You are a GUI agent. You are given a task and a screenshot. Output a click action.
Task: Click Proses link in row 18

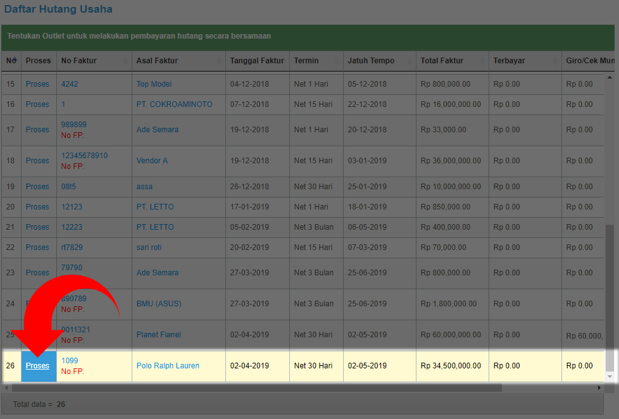(x=37, y=161)
